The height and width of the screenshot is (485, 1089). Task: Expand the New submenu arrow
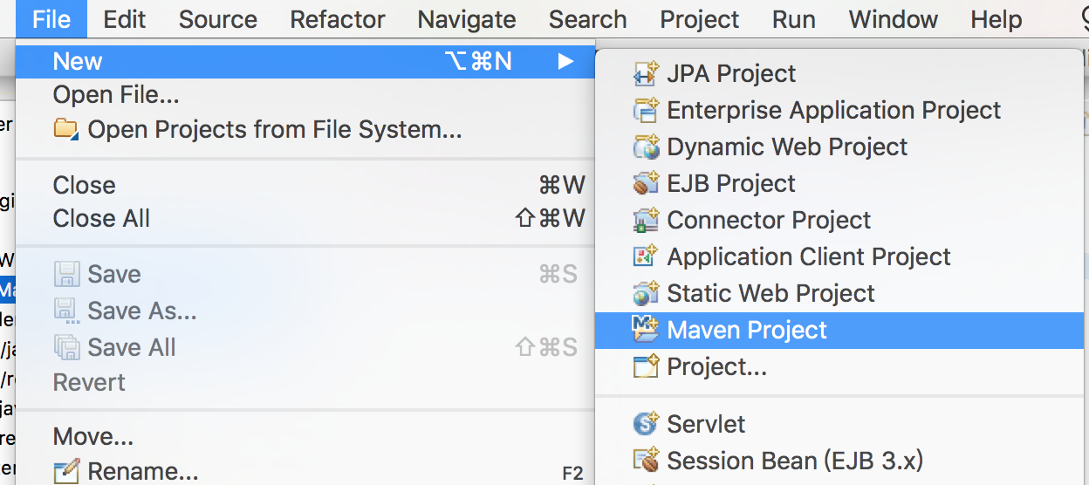(566, 62)
